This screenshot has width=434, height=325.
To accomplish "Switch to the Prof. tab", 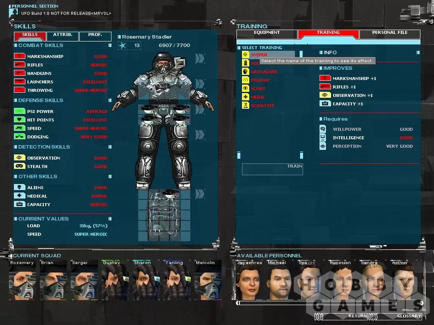I will pos(95,36).
